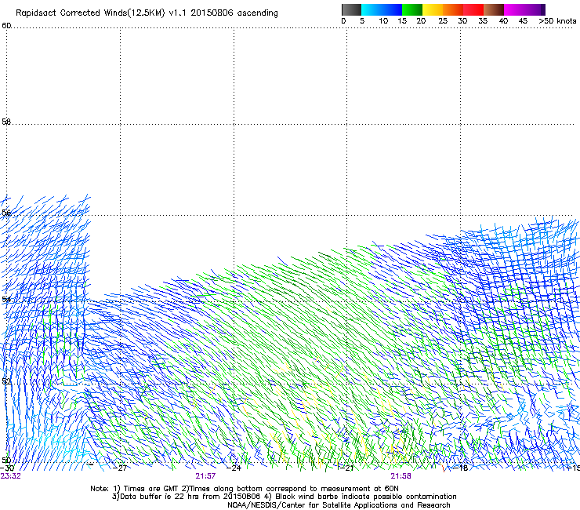Click the note 'Times are GMT' line
The width and height of the screenshot is (580, 510).
[x=244, y=489]
